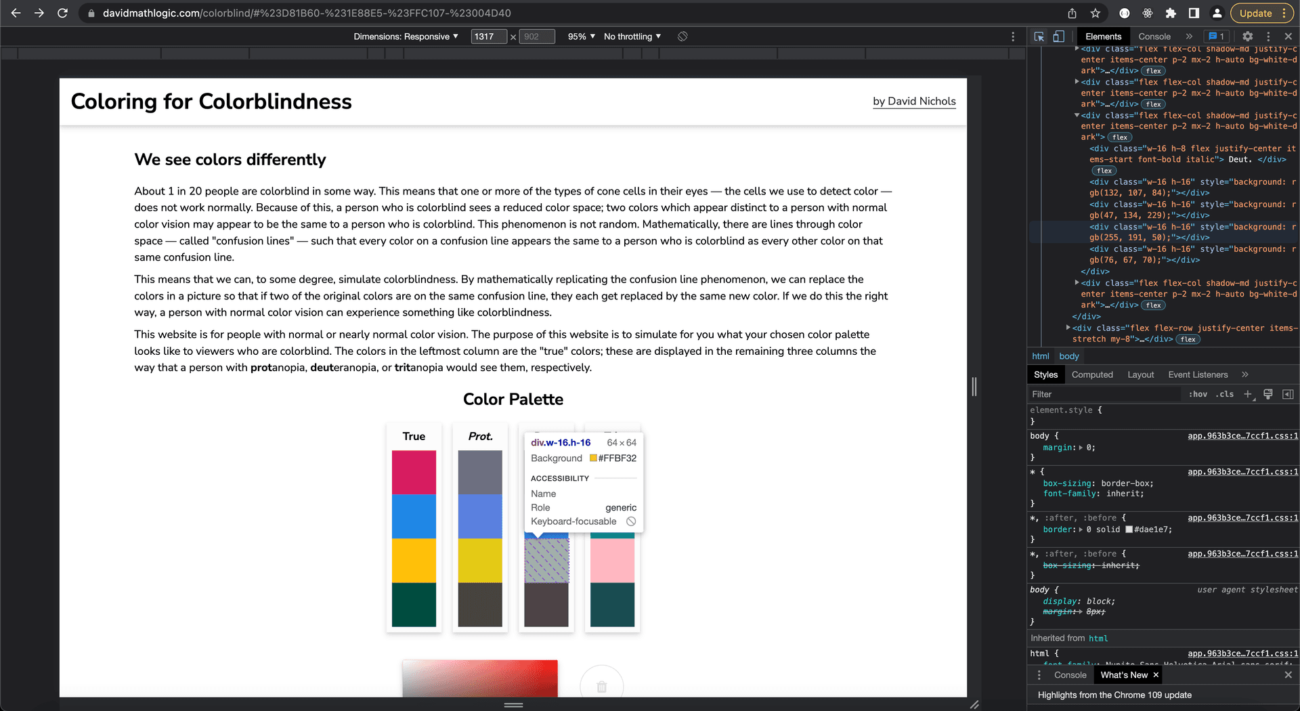Switch to the Computed tab
This screenshot has width=1300, height=711.
pyautogui.click(x=1092, y=374)
